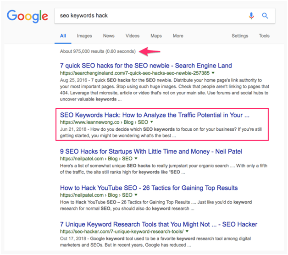The height and width of the screenshot is (255, 288).
Task: Open '7 Unique Keyword Research Tools' result
Action: [159, 224]
